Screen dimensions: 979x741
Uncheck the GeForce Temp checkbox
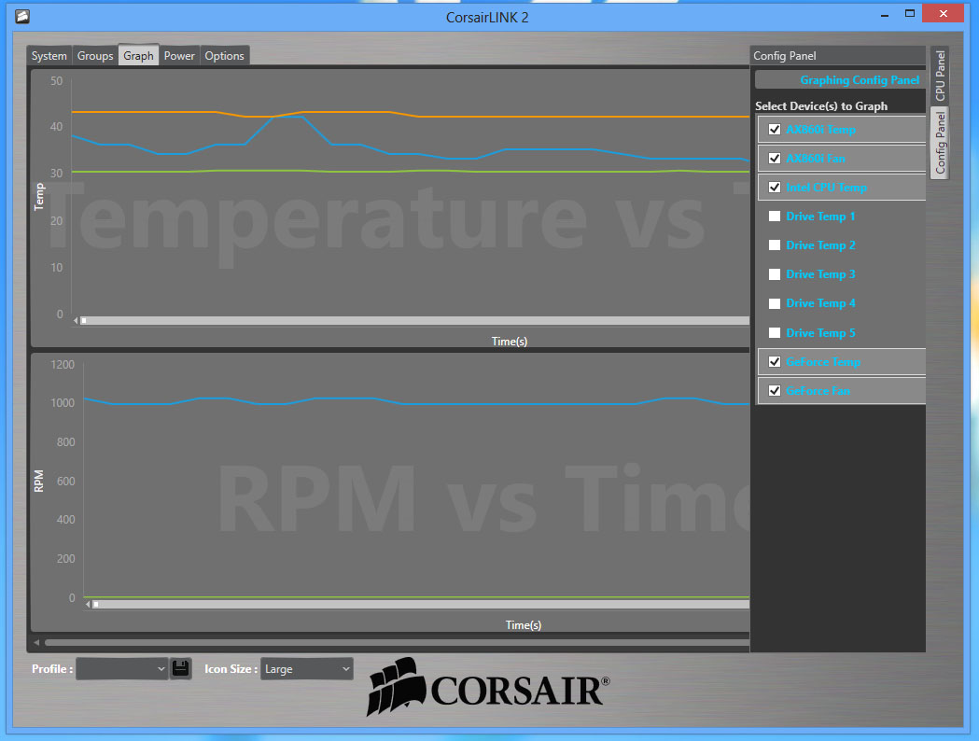pos(775,361)
